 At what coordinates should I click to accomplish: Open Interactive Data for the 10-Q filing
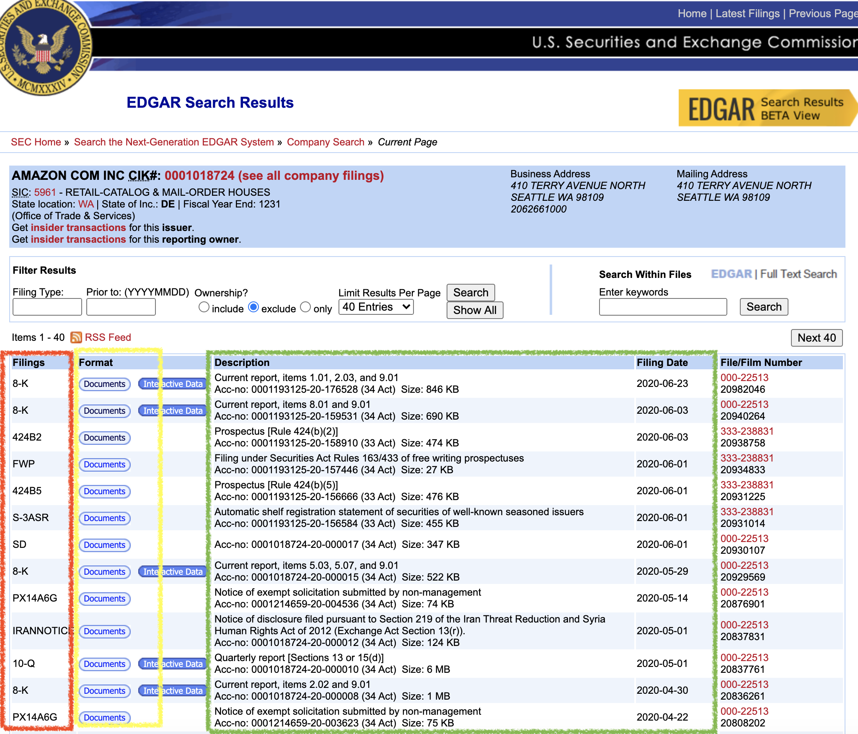[173, 664]
